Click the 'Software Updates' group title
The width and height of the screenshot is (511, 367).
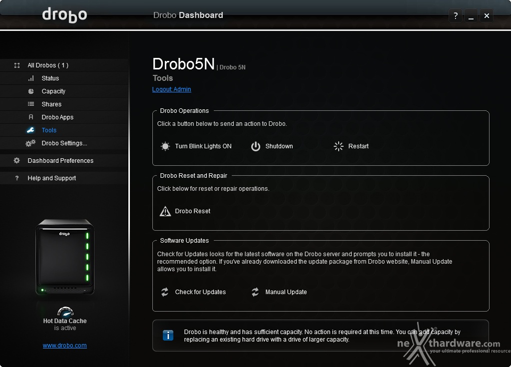(x=184, y=241)
